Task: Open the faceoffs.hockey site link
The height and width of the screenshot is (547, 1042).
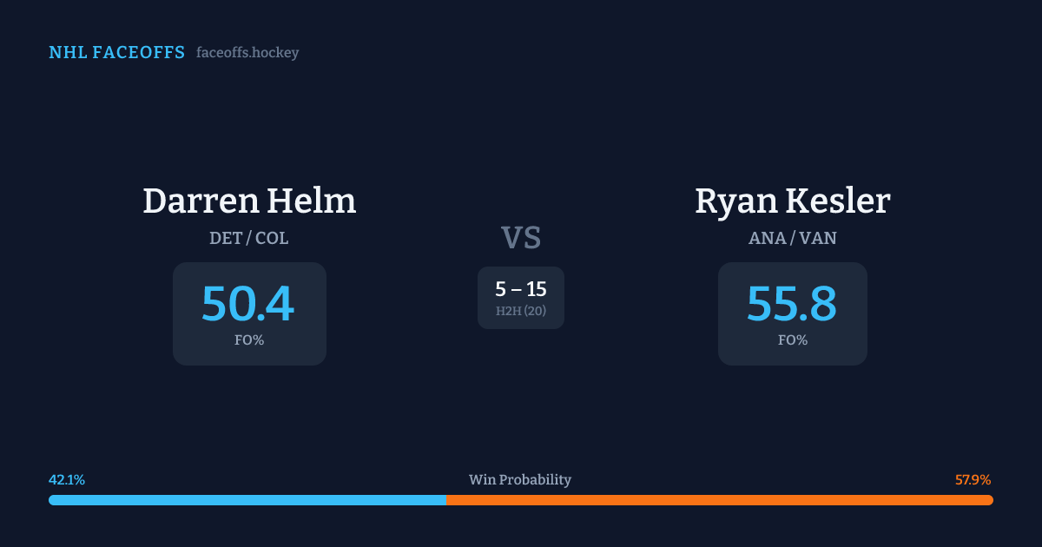Action: pyautogui.click(x=247, y=53)
